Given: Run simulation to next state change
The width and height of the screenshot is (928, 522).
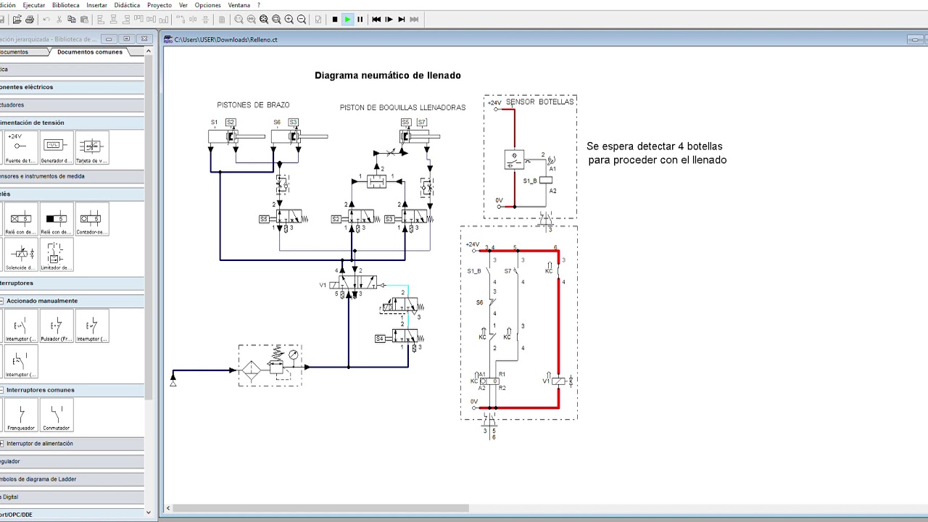Looking at the screenshot, I should (x=402, y=20).
